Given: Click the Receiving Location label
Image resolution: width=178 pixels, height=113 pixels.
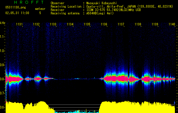Looking at the screenshot, I should (x=66, y=6).
